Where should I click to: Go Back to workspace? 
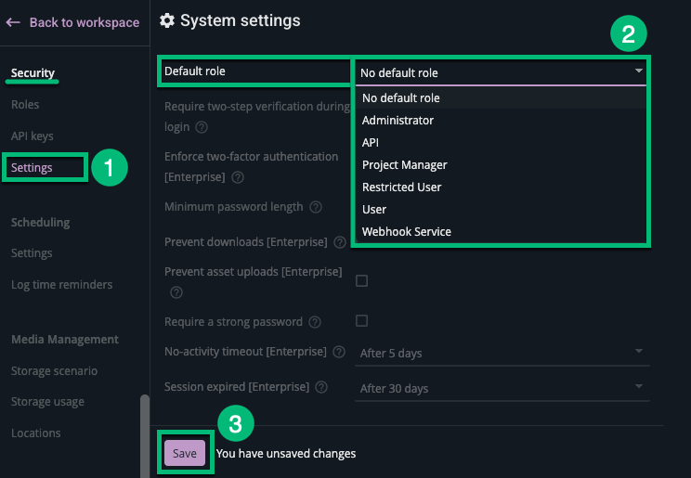coord(85,22)
